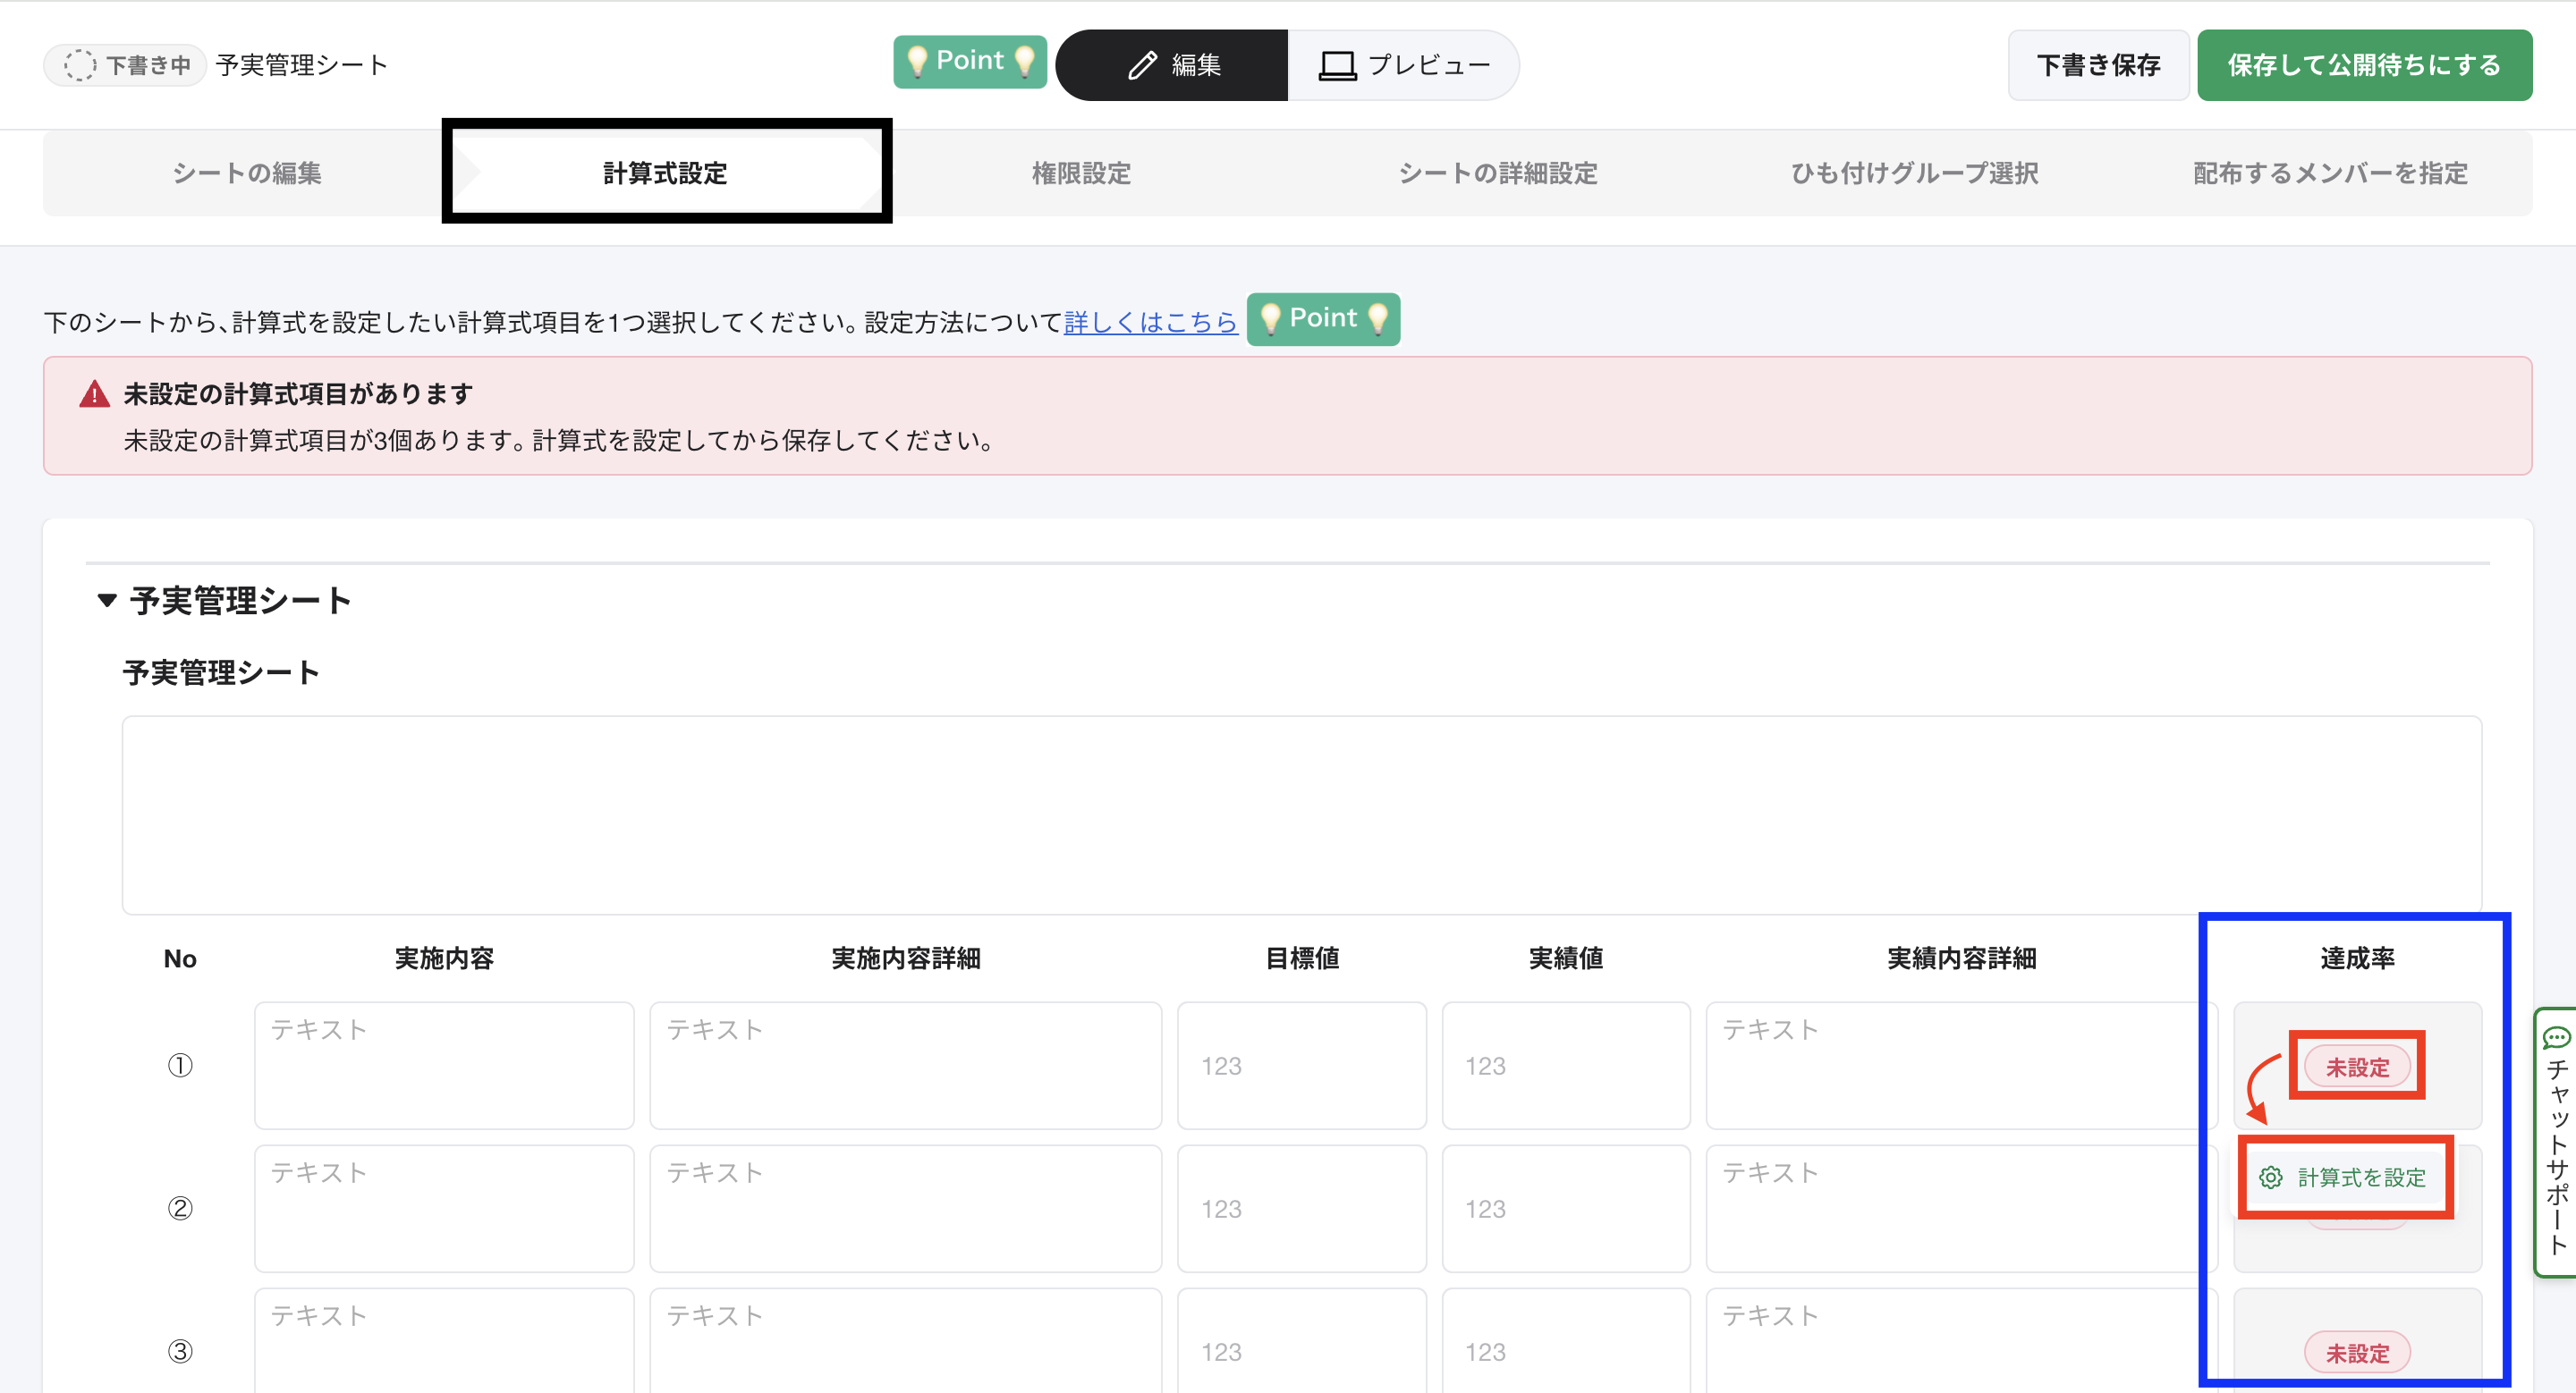Viewport: 2576px width, 1393px height.
Task: Click row ② 実績値 number field
Action: point(1566,1208)
